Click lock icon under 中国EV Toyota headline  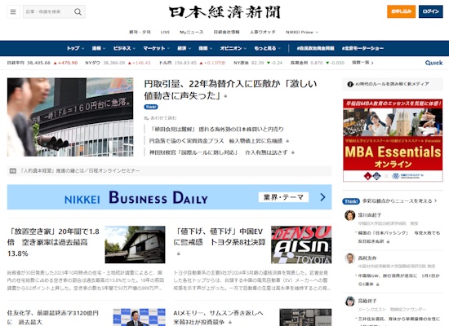coord(178,253)
